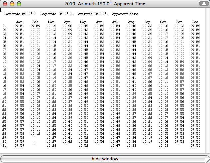210x163 pixels.
Task: Click the resize grip at window corner
Action: (208, 160)
